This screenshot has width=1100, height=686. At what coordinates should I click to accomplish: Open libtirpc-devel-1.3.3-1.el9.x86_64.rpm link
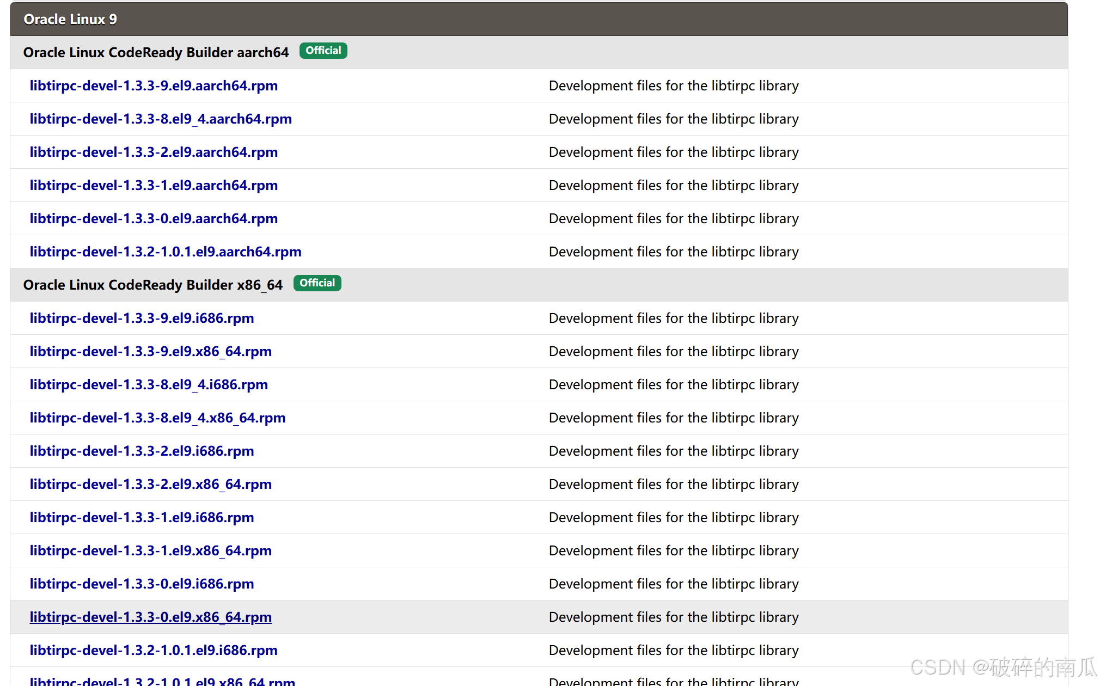click(150, 550)
